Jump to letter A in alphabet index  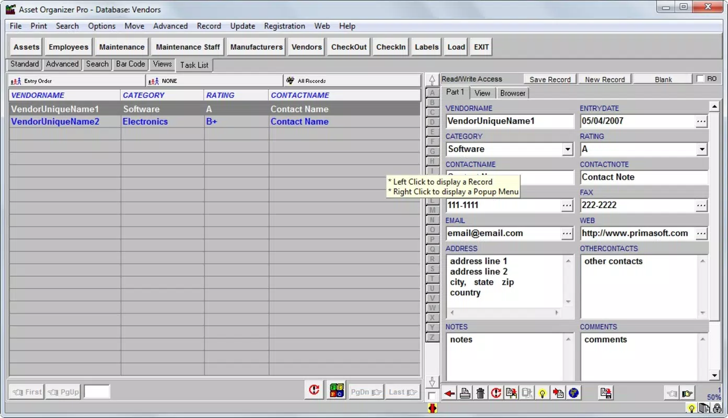click(432, 92)
